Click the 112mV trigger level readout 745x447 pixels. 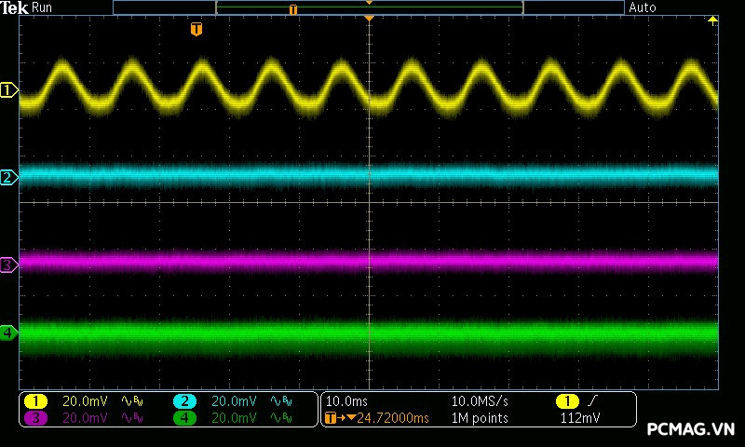coord(579,418)
